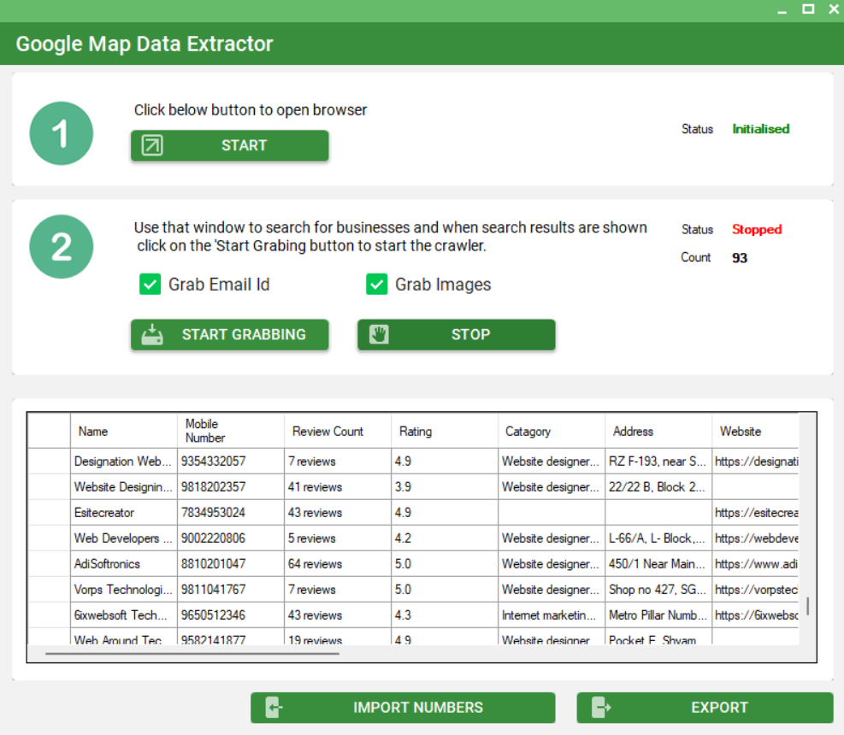Click the Shop no 427, SG... address cell
Image resolution: width=844 pixels, height=735 pixels.
click(x=658, y=590)
